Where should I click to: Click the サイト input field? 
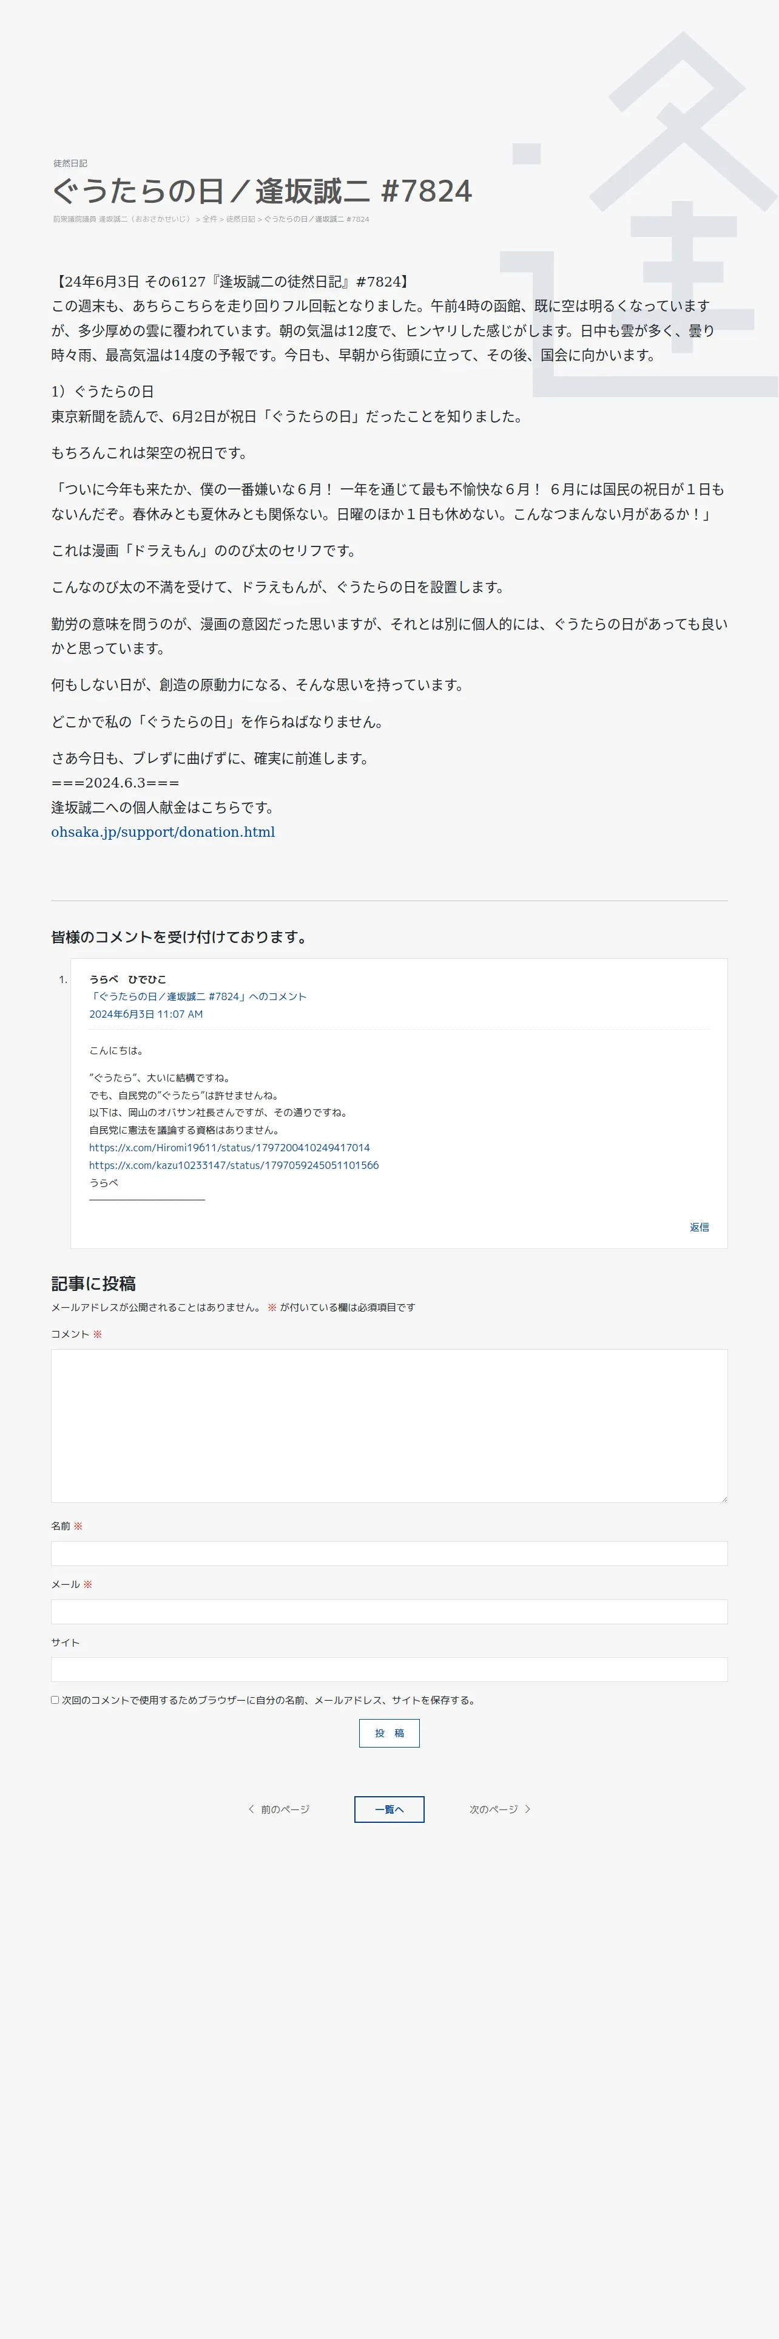[389, 1670]
